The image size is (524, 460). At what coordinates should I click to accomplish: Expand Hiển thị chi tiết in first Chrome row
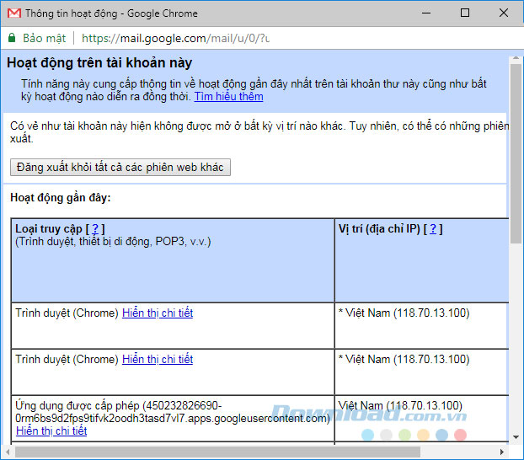157,313
